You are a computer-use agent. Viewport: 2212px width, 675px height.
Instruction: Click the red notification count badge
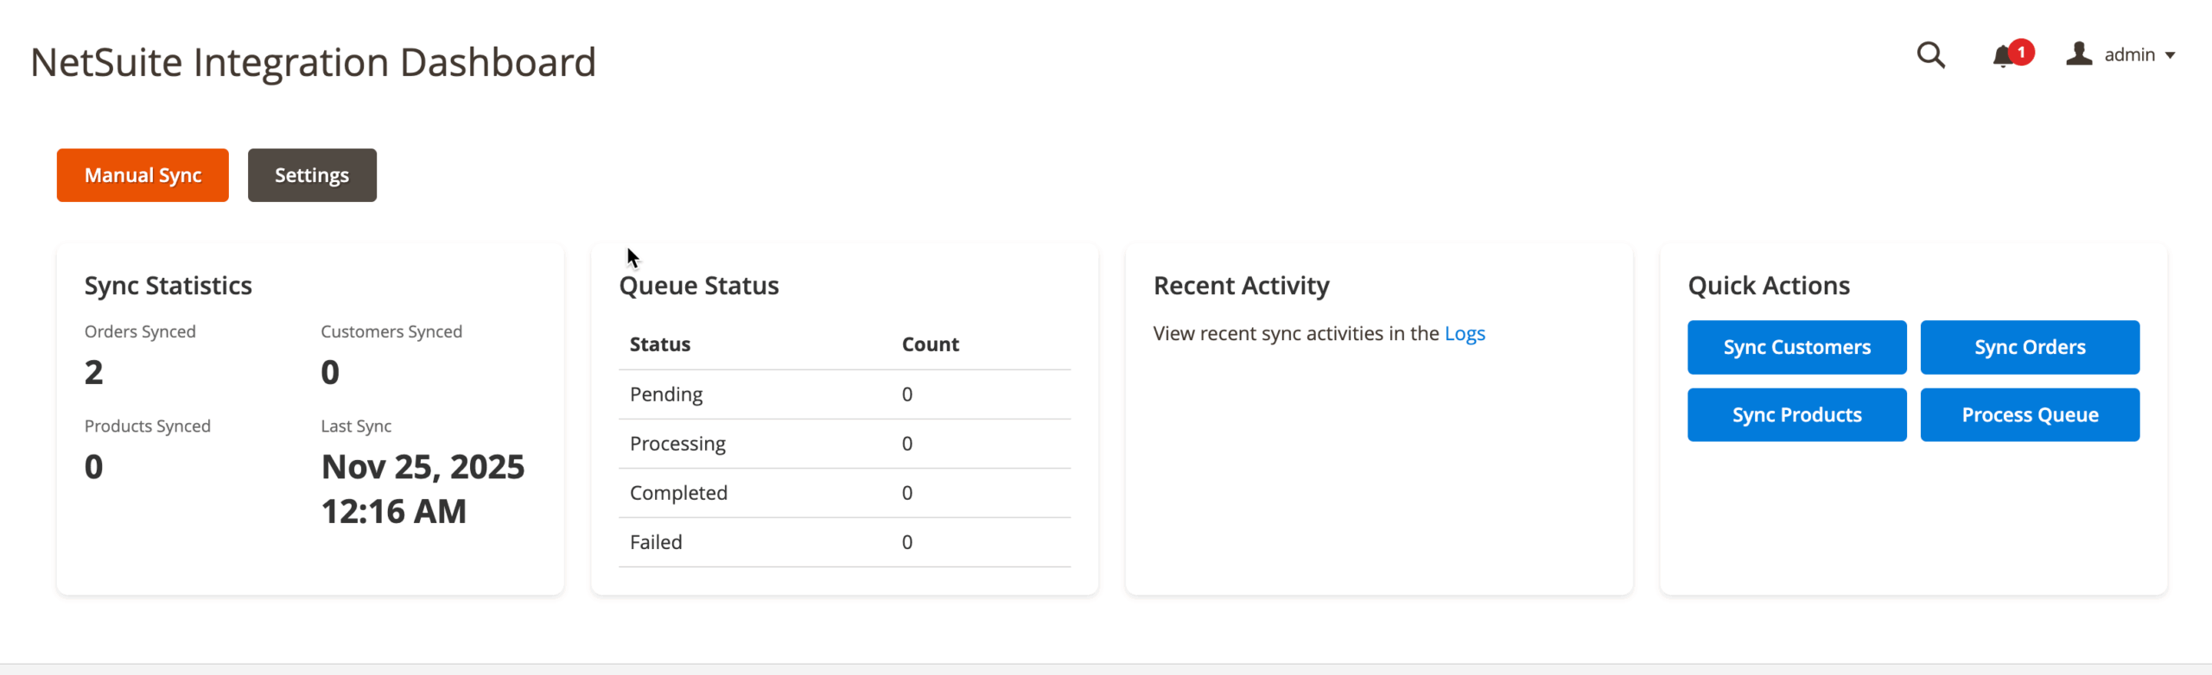(2021, 52)
